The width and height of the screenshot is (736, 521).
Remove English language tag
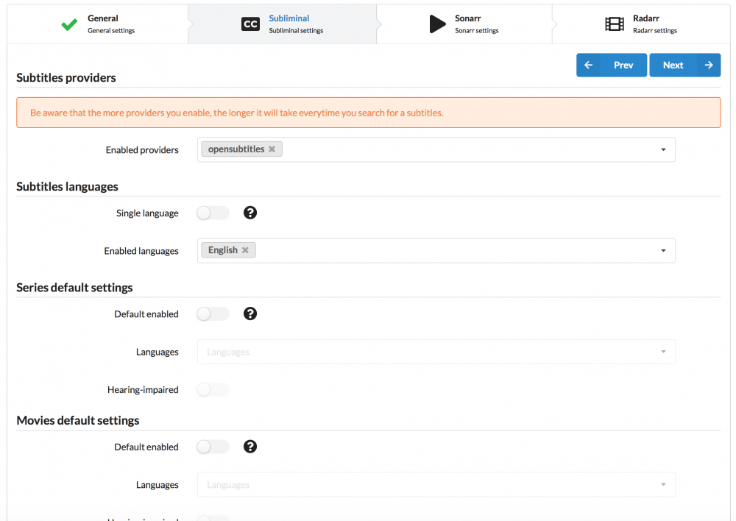pyautogui.click(x=245, y=250)
